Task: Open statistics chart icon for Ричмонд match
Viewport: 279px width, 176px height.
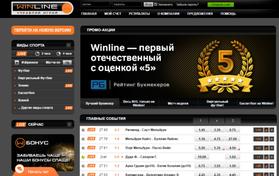Action: [x=266, y=130]
